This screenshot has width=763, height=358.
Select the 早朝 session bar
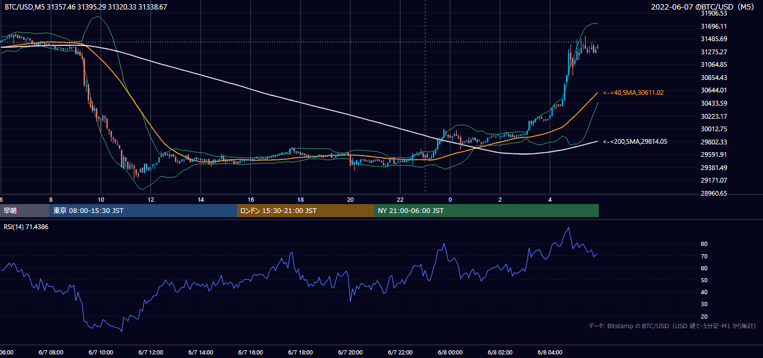coord(24,211)
